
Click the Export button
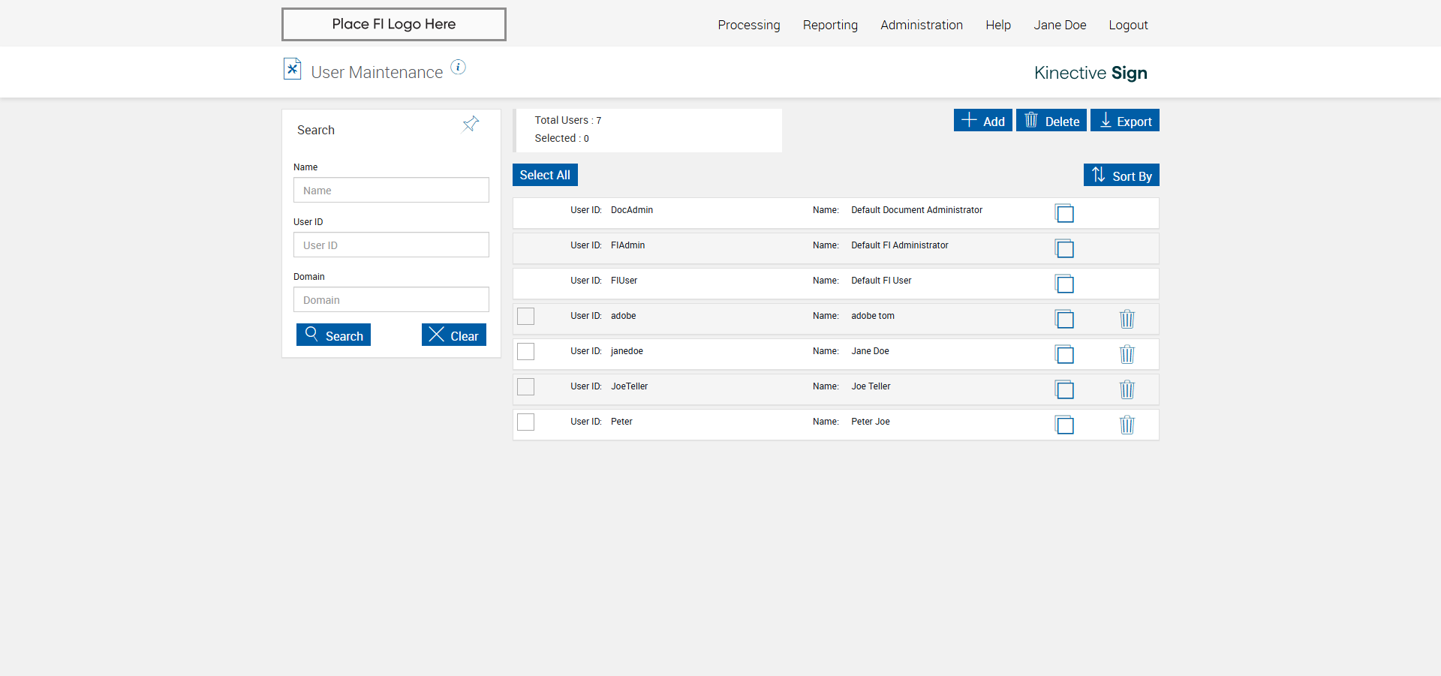coord(1125,120)
